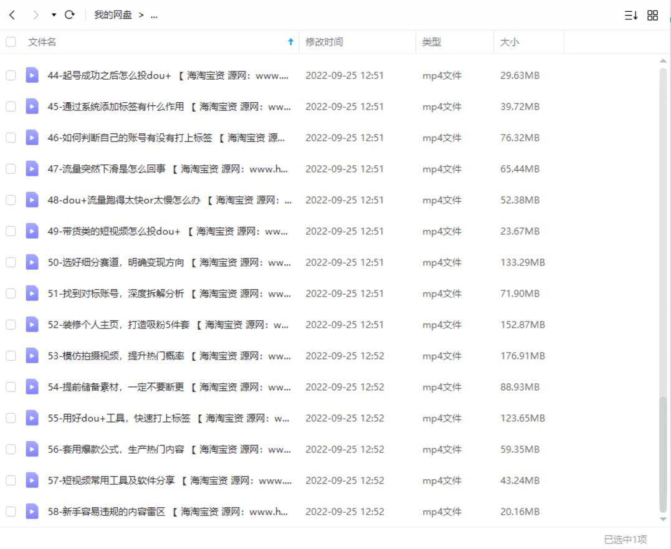Sort by 大小 column
The image size is (671, 549).
pyautogui.click(x=509, y=42)
